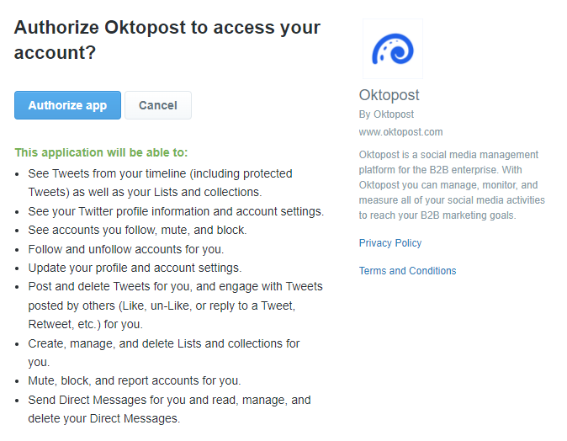The image size is (567, 441).
Task: Select 'Update your profile and account settings' item
Action: (x=135, y=268)
